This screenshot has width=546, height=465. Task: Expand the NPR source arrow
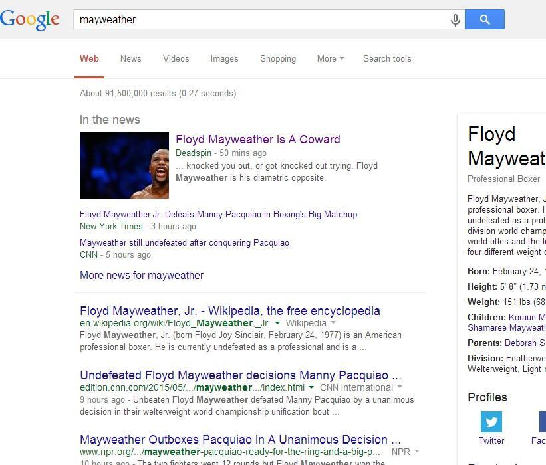coord(417,451)
